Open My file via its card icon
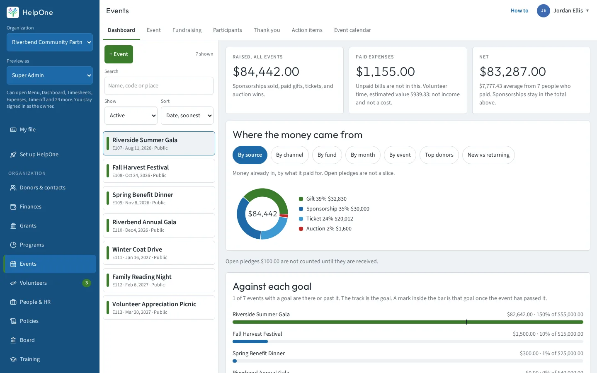597x373 pixels. point(13,130)
